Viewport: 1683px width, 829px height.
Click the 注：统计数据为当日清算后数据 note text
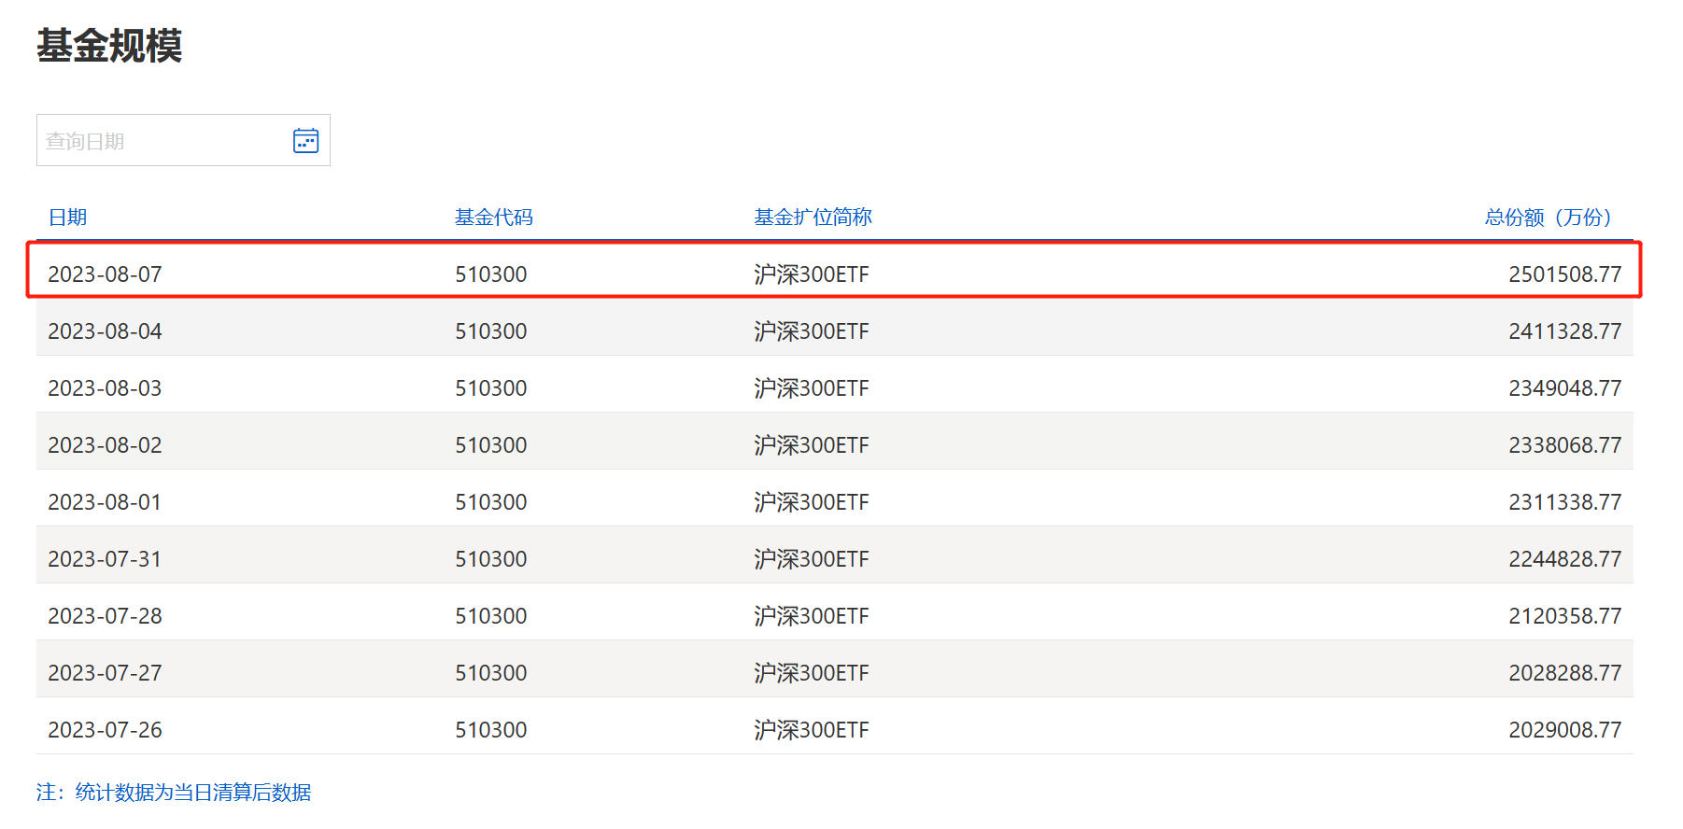(x=174, y=793)
